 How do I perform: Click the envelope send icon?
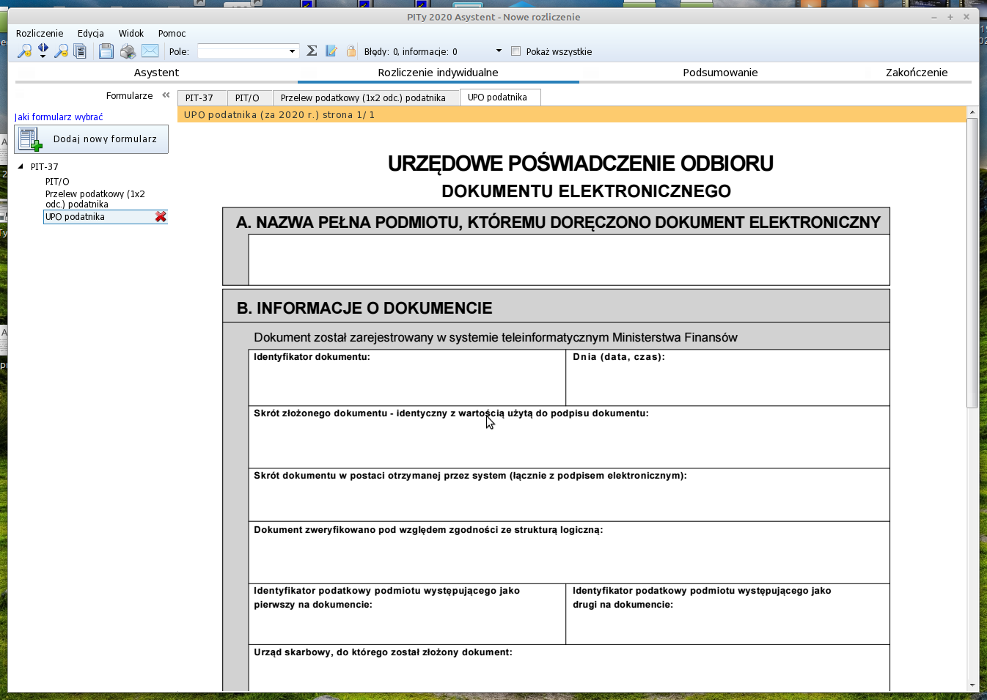[150, 51]
